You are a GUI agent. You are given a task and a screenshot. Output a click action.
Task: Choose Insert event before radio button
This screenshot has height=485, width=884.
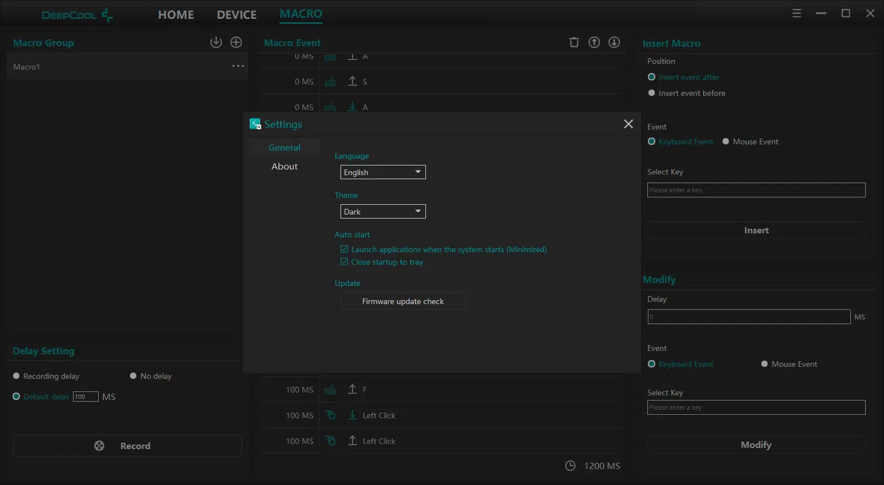point(652,93)
